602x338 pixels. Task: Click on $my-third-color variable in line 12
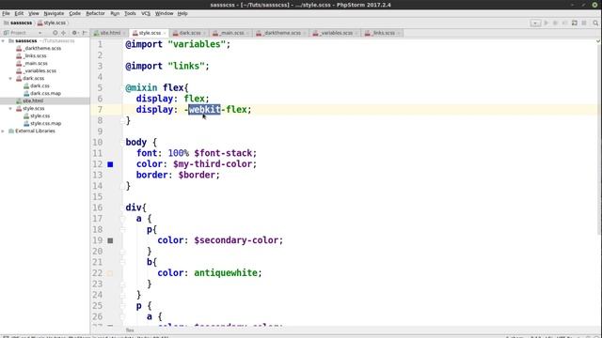tap(213, 164)
